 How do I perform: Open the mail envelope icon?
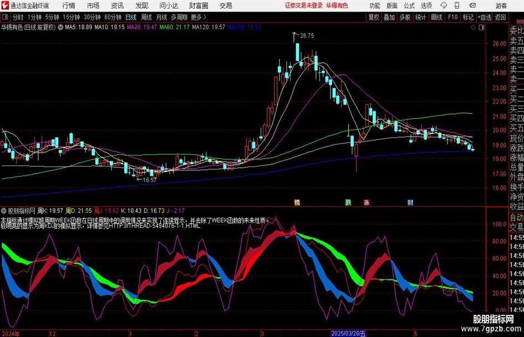[x=472, y=6]
